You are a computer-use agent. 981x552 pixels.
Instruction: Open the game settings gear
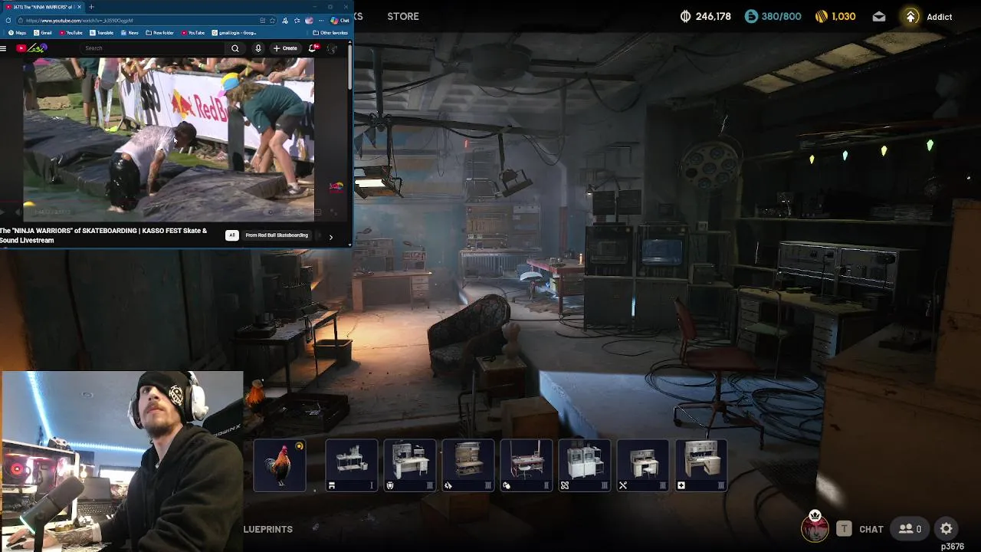[x=947, y=529]
